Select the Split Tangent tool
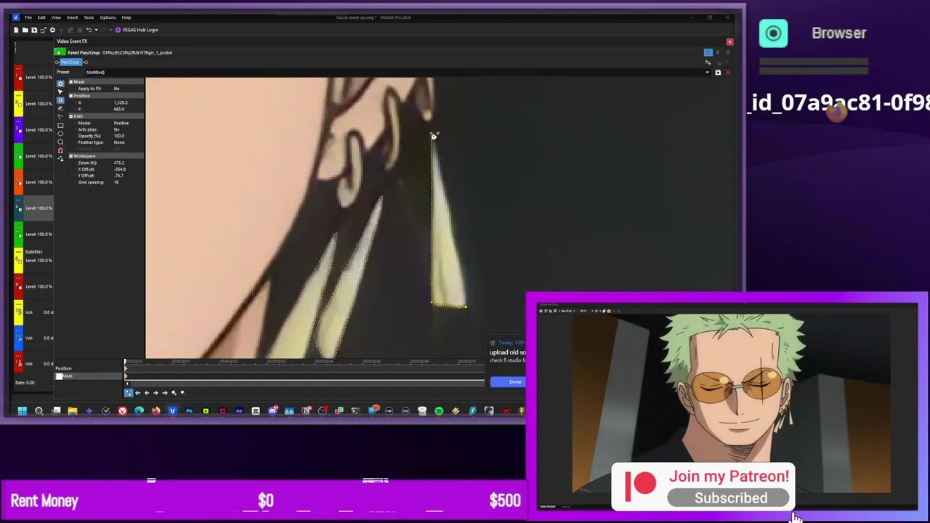Screen dimensions: 930x523 tap(60, 116)
